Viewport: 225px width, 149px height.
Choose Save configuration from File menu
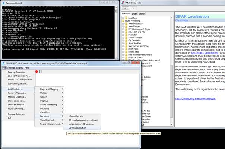pyautogui.click(x=19, y=72)
